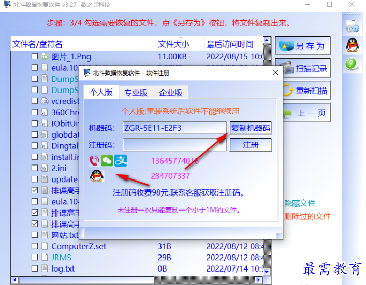The image size is (366, 285).
Task: Click the file icon beside globdat
Action: click(44, 134)
